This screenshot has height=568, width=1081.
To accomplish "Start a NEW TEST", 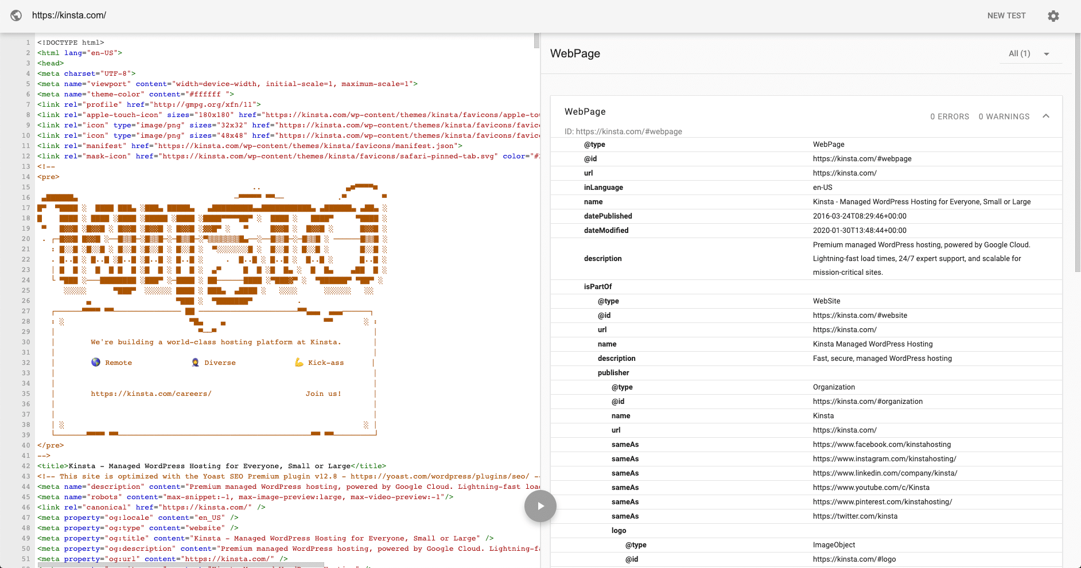I will click(x=1006, y=15).
